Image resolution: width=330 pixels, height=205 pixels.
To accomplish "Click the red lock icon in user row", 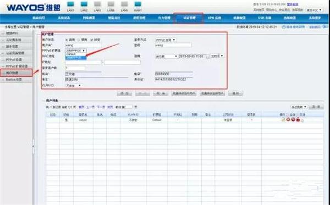I will tap(298, 119).
